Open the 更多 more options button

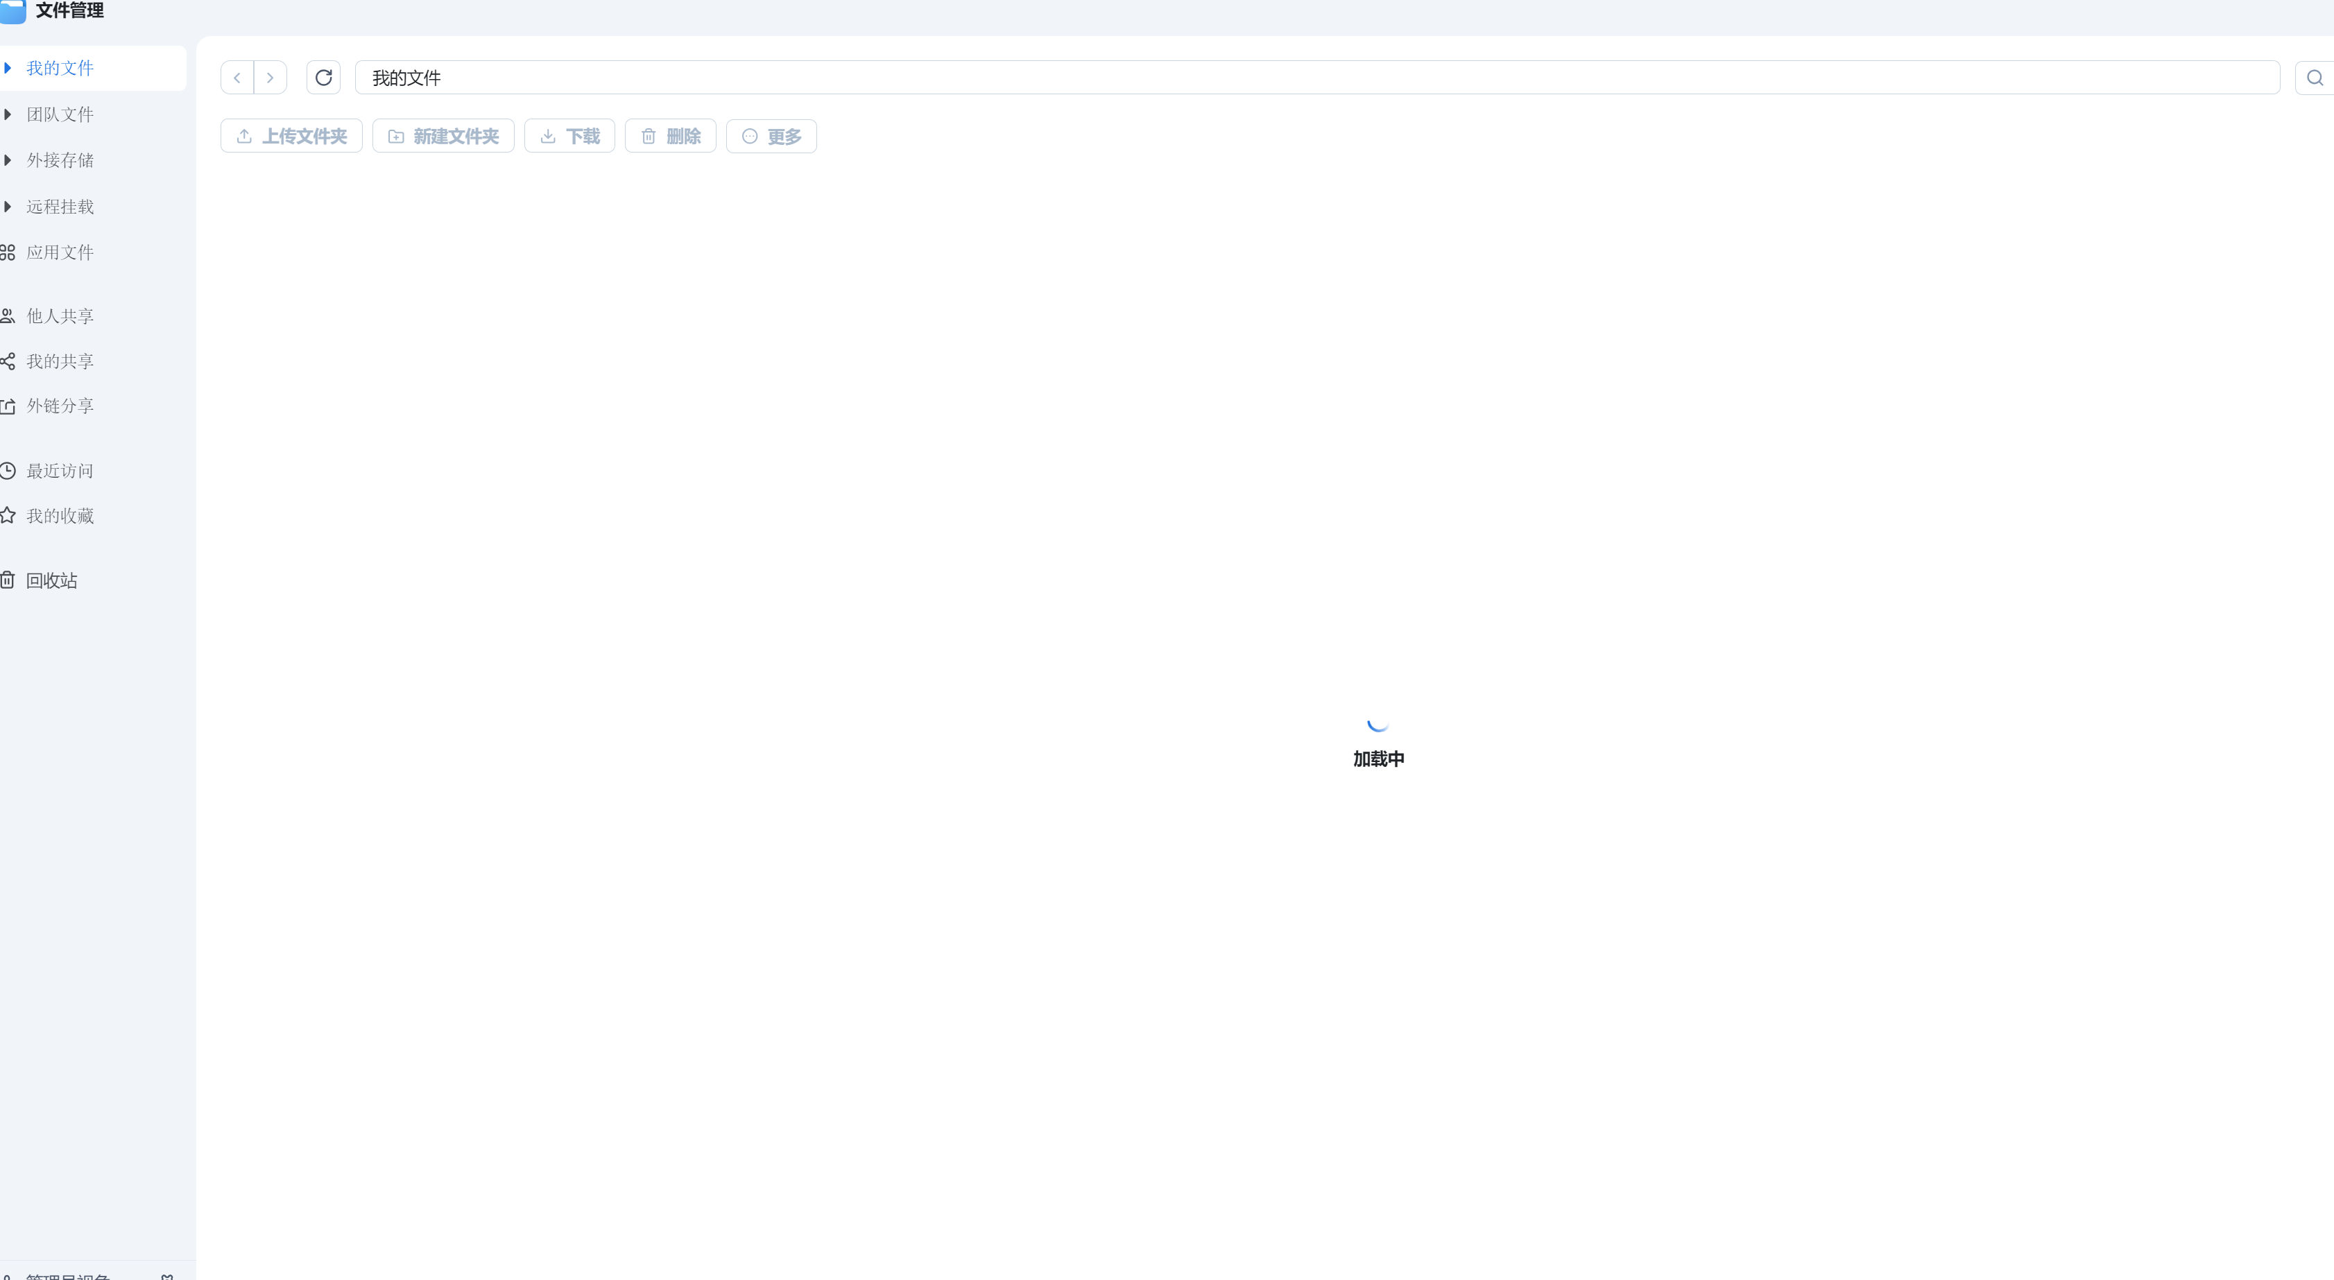click(771, 137)
